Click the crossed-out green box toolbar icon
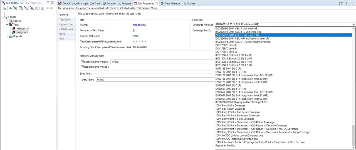This screenshot has width=356, height=150. click(15, 8)
